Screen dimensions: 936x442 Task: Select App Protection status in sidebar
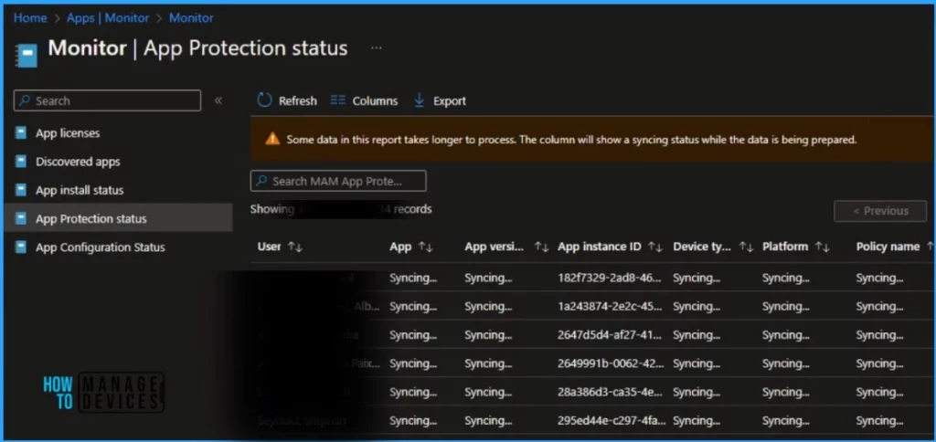[x=118, y=219]
